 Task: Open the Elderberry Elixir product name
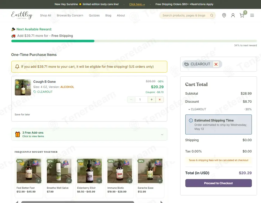click(x=86, y=188)
